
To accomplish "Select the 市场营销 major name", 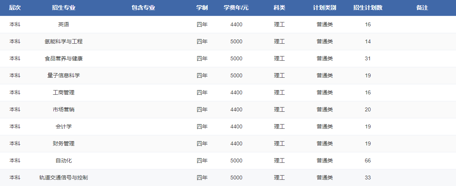I will coord(63,109).
